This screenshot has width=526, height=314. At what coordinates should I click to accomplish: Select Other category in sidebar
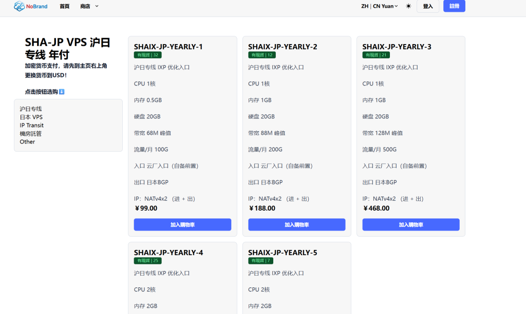click(x=27, y=142)
